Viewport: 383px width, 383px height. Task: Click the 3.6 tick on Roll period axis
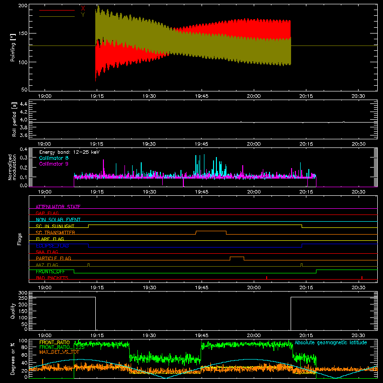23,135
